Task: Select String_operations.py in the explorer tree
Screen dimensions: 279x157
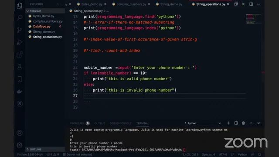Action: pyautogui.click(x=48, y=37)
